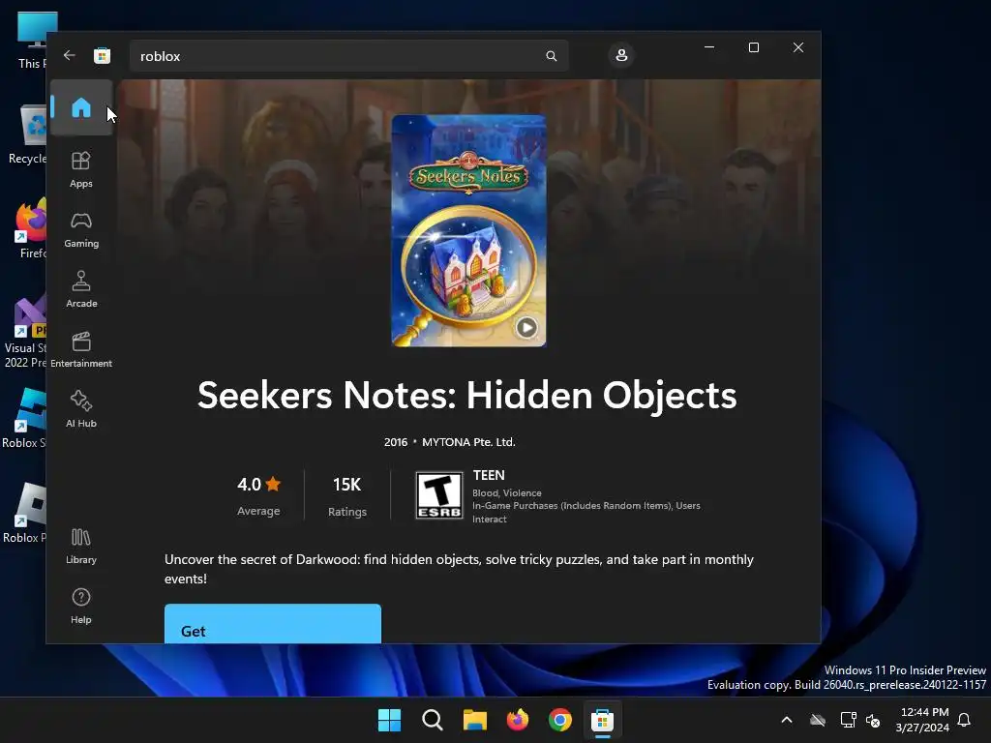The width and height of the screenshot is (991, 743).
Task: Click the network display tray icon
Action: coord(848,720)
